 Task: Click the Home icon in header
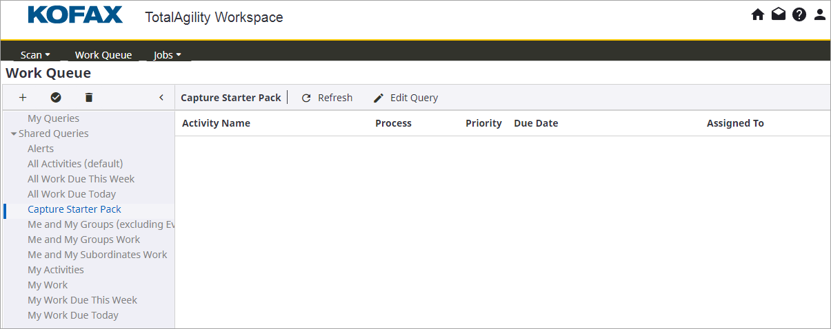tap(758, 14)
